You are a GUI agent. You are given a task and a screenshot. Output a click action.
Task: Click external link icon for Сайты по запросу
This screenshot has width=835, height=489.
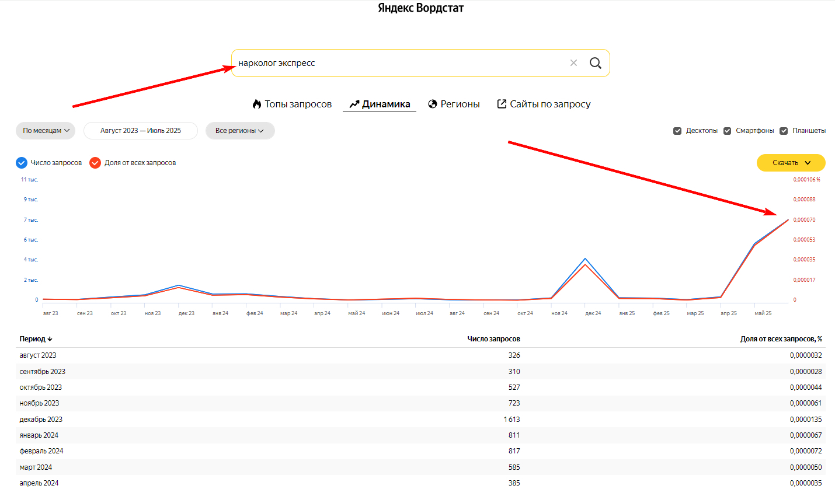502,104
